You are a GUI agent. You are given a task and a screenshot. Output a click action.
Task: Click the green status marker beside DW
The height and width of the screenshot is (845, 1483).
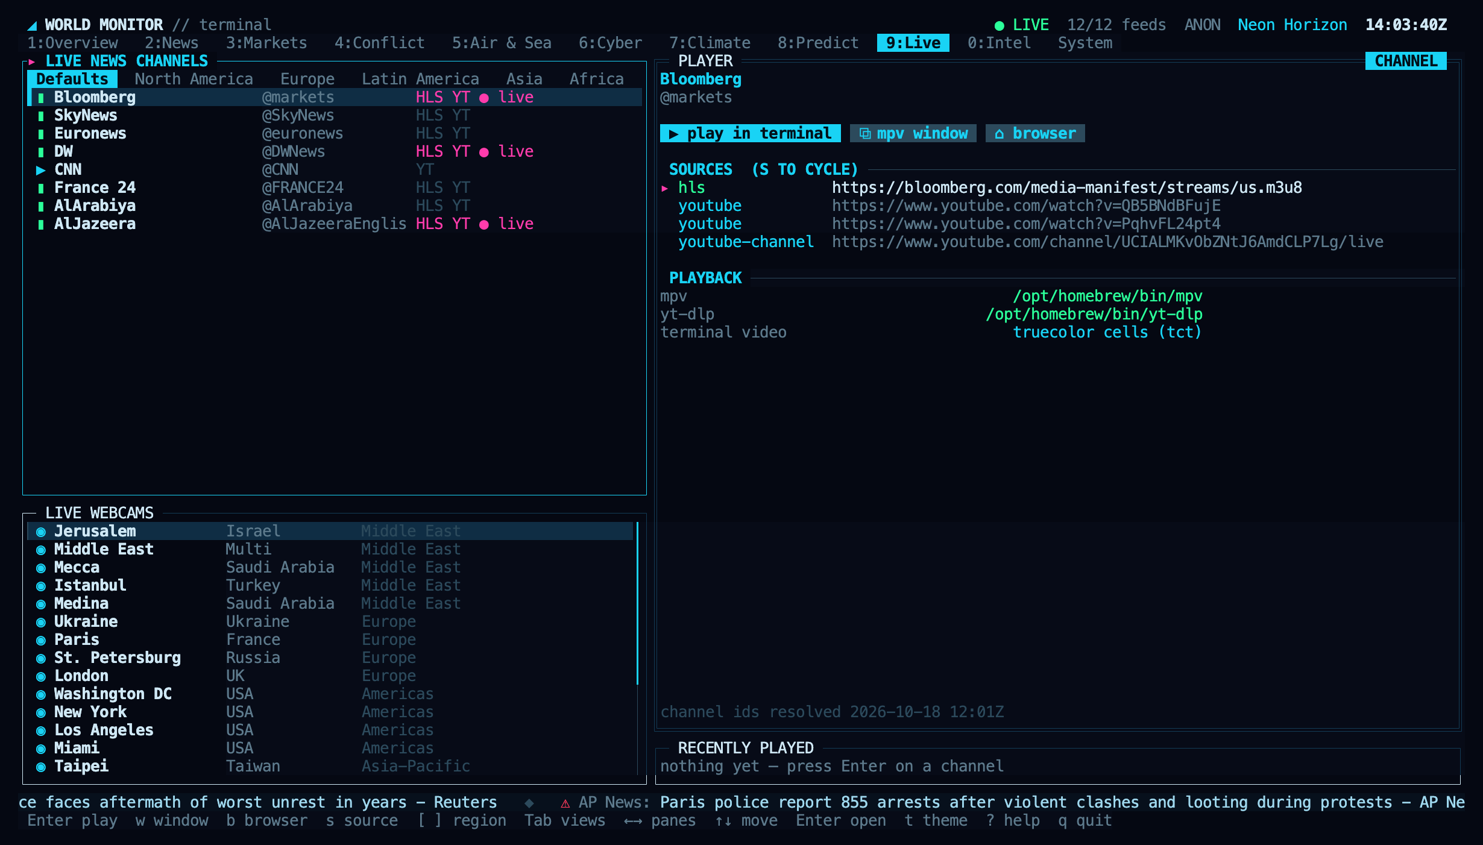click(41, 152)
